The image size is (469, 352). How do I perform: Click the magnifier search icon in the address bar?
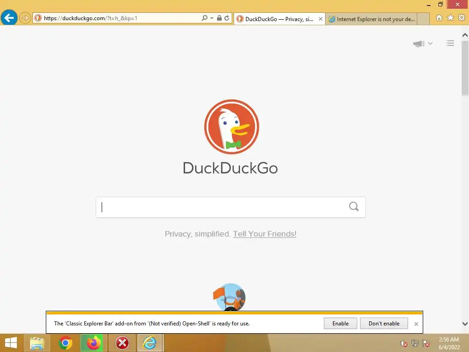[205, 18]
